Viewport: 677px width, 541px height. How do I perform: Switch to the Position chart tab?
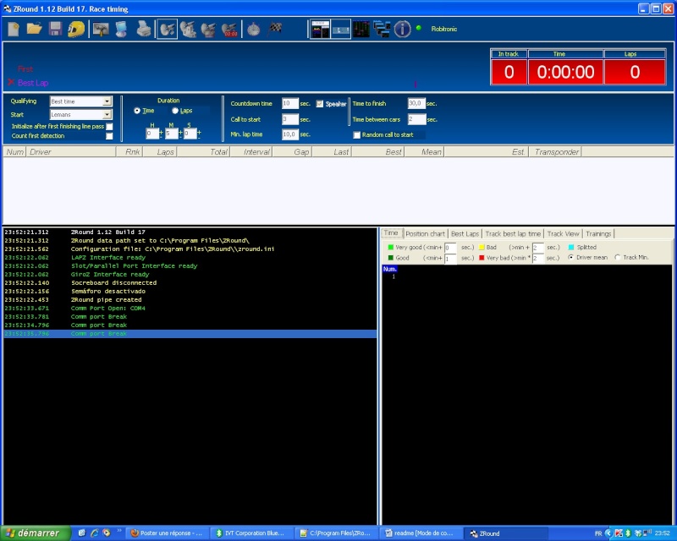[426, 233]
